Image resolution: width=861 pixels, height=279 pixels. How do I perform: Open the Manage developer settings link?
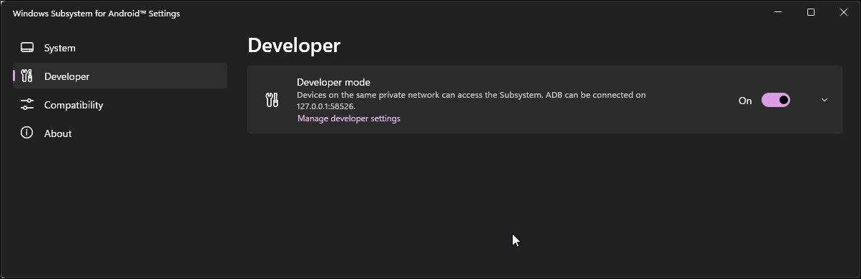pyautogui.click(x=349, y=118)
